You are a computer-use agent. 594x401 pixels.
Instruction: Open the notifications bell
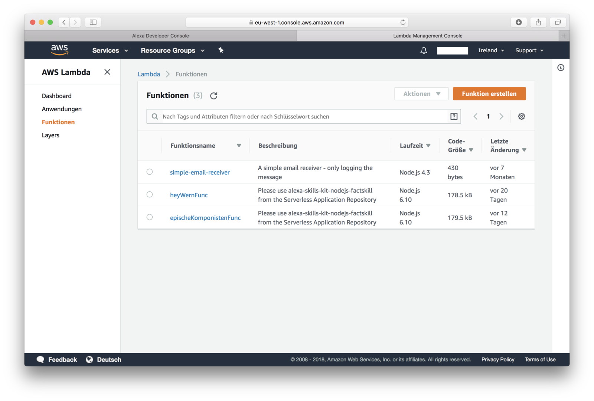coord(424,50)
